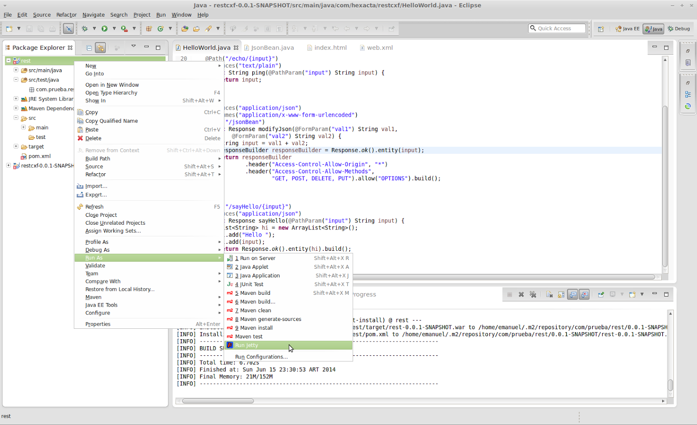Click Properties in the context menu

click(x=149, y=324)
